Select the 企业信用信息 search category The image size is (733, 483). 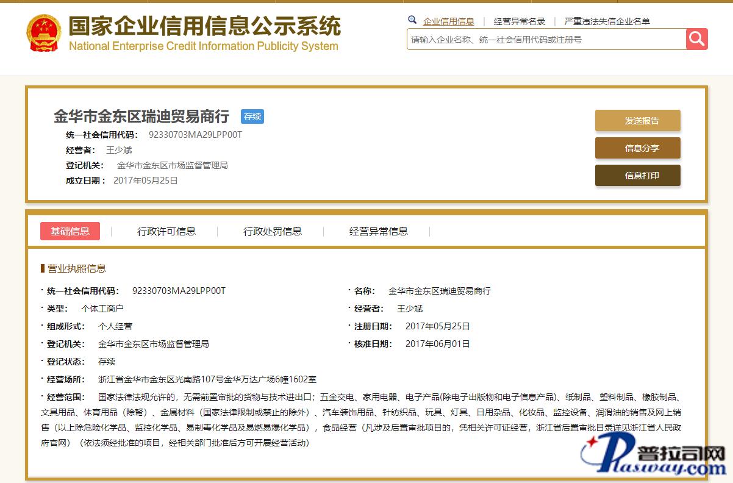[x=448, y=21]
